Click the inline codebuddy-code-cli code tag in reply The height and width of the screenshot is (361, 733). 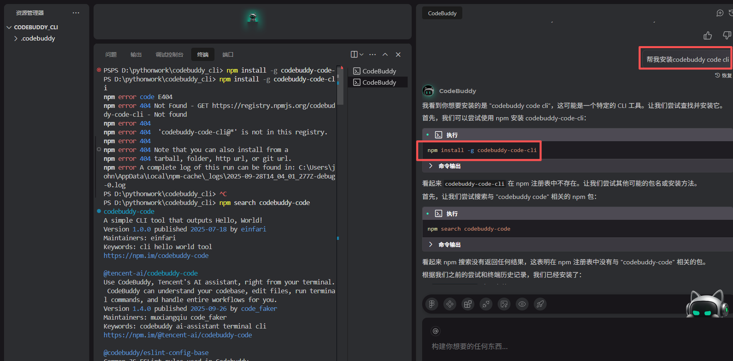474,184
